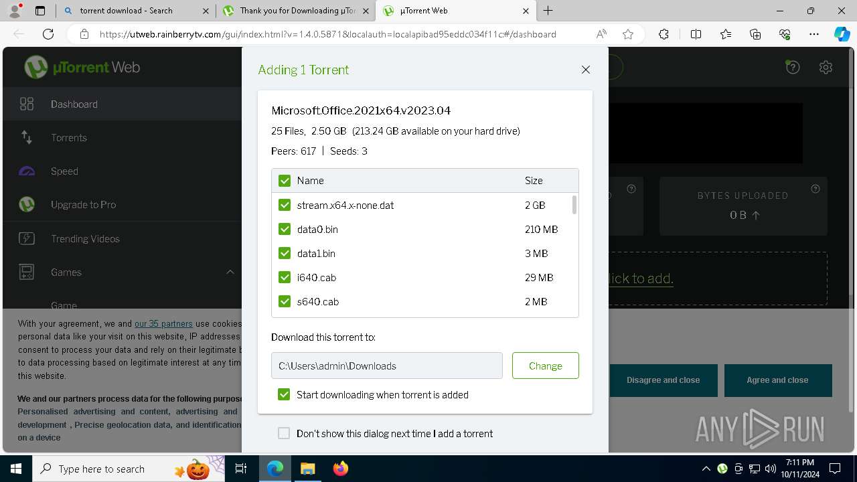Uncheck i640.cab file
857x482 pixels.
coord(285,277)
